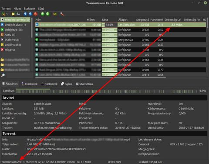The width and height of the screenshot is (209, 164).
Task: Click the add torrent link icon
Action: click(x=18, y=14)
